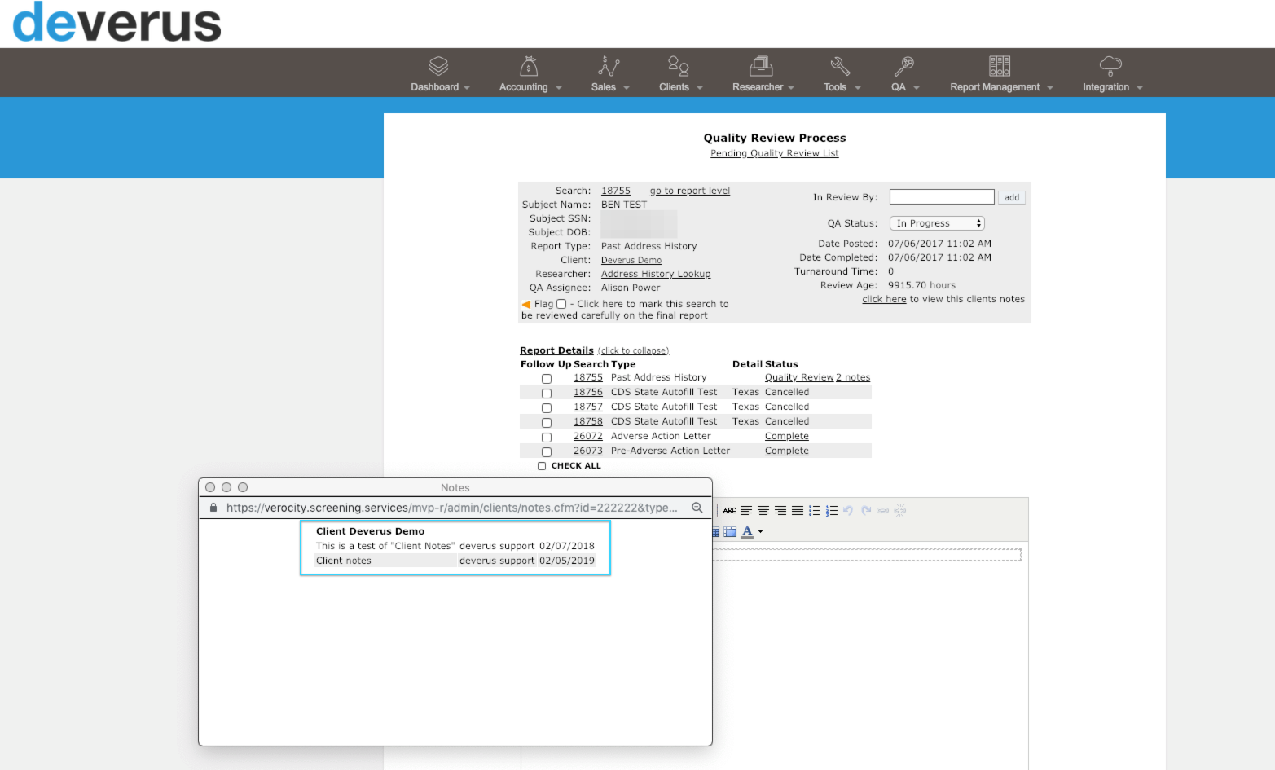Viewport: 1275px width, 770px height.
Task: Click the magnifier icon in Notes address bar
Action: [697, 508]
